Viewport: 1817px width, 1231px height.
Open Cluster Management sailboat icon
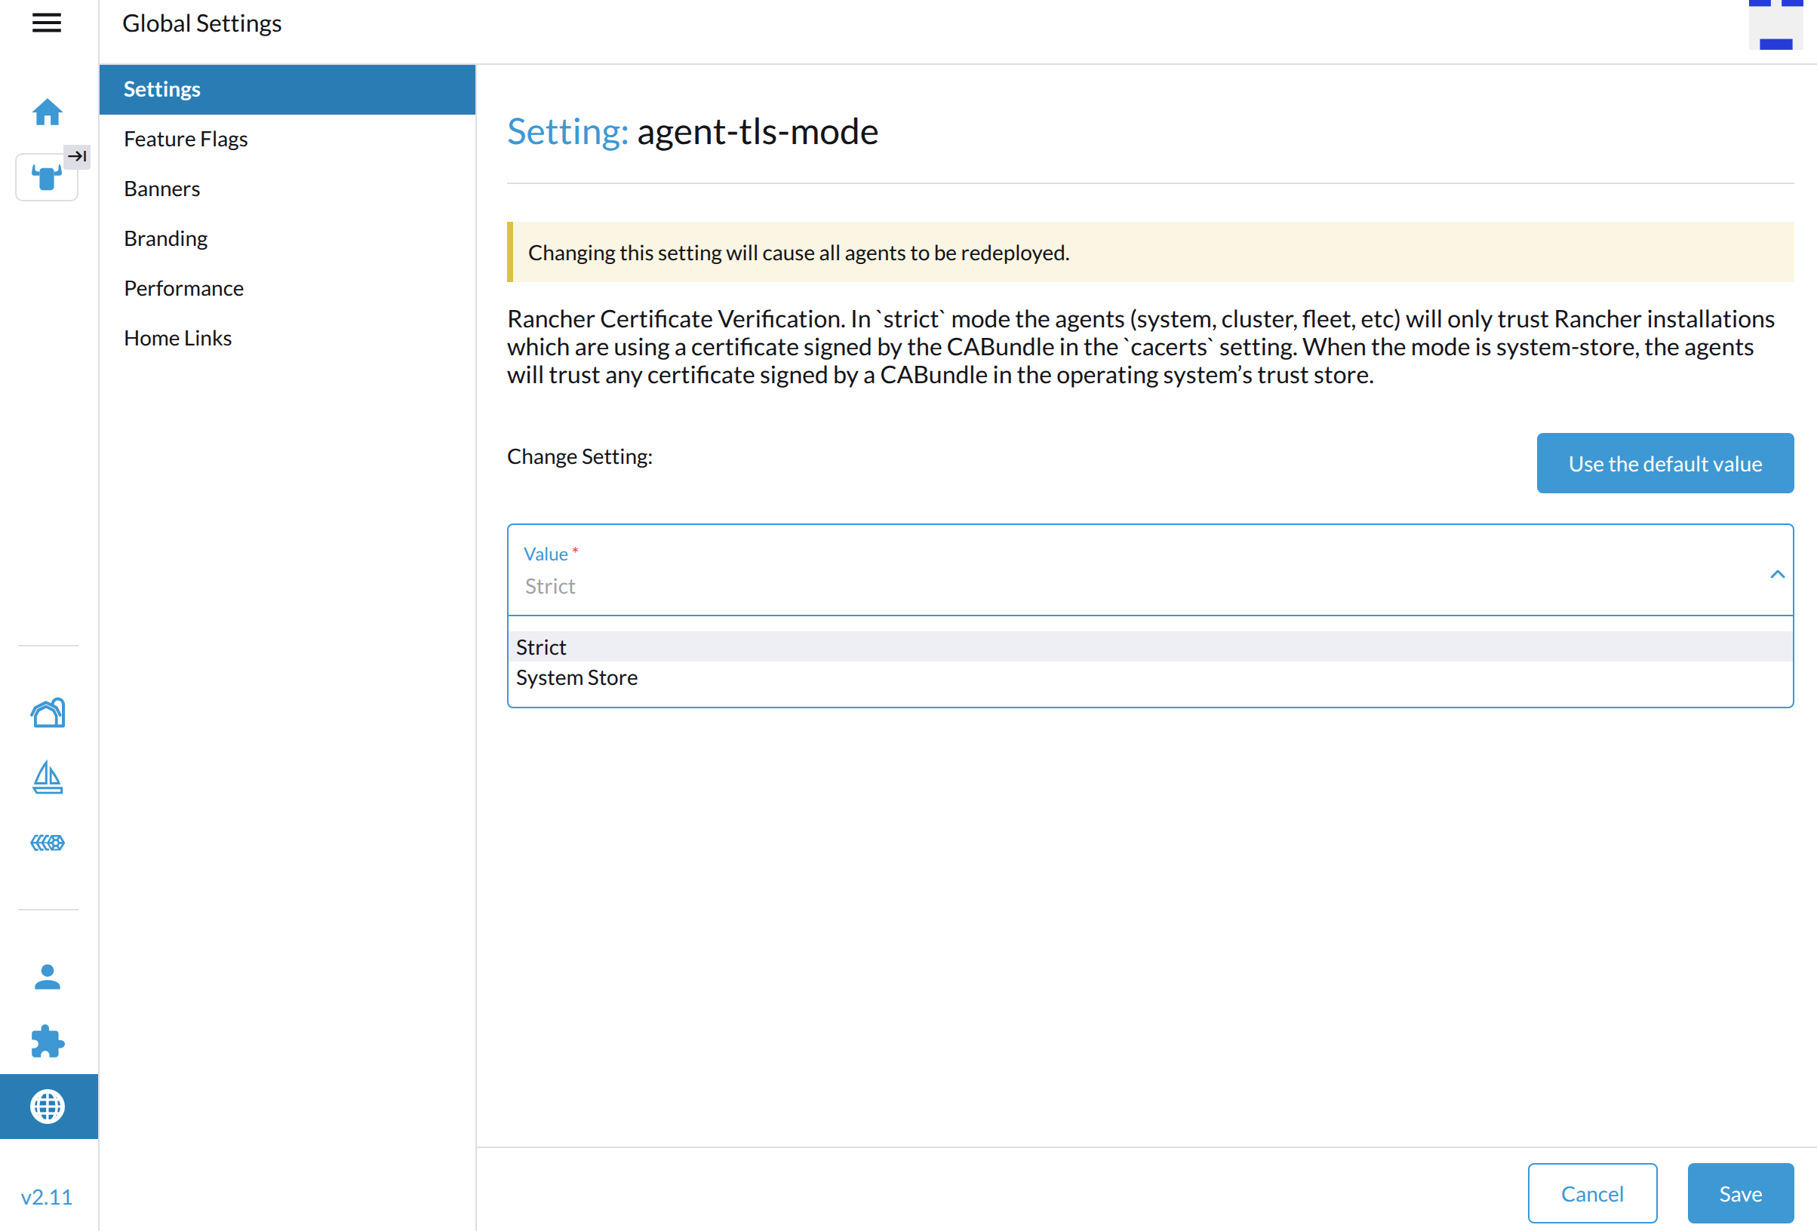click(48, 778)
